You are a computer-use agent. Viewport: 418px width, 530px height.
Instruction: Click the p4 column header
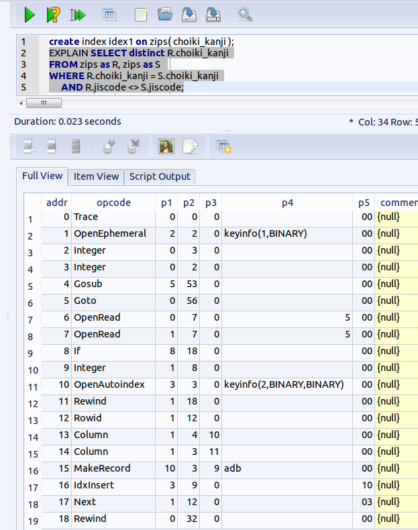(x=287, y=203)
